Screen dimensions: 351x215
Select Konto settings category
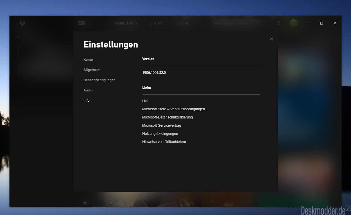point(88,59)
